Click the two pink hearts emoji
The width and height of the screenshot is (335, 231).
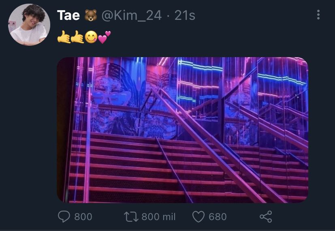pos(104,37)
